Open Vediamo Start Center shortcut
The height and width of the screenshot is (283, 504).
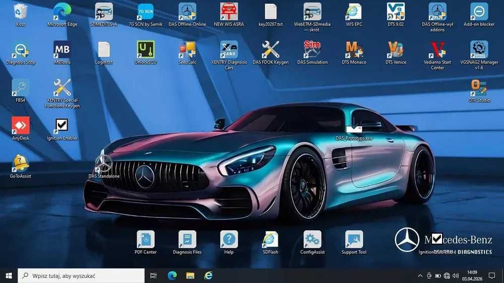pyautogui.click(x=437, y=50)
